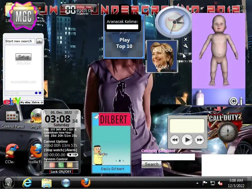
Task: Open the network tray icon
Action: (x=212, y=183)
